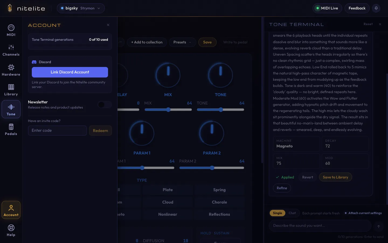Click Reset in Tone Terminal

pyautogui.click(x=368, y=24)
